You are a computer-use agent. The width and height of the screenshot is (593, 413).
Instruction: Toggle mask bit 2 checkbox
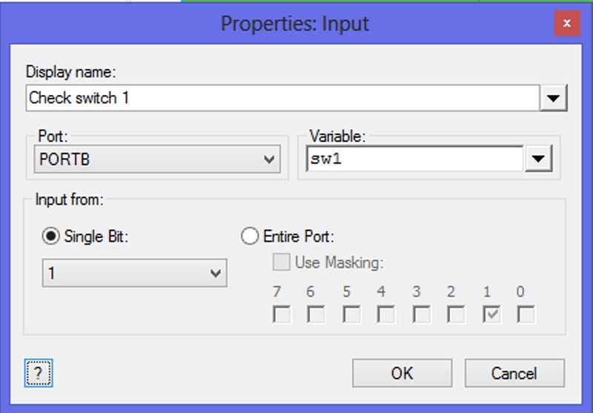456,314
